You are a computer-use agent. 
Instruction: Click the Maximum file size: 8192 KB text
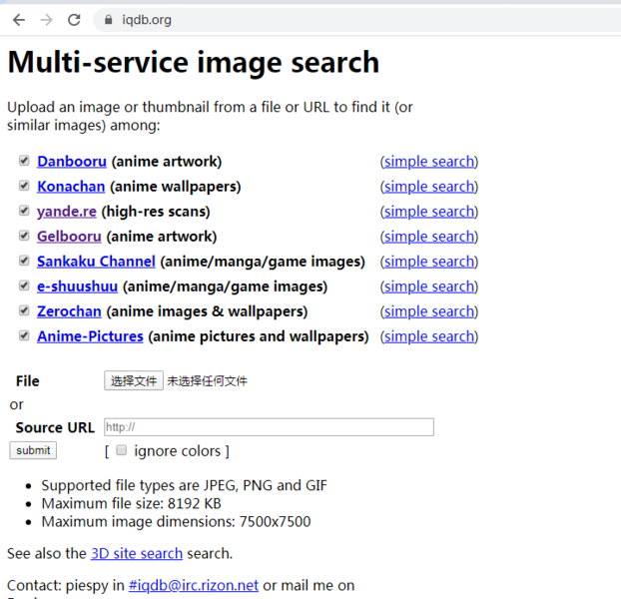click(x=131, y=503)
